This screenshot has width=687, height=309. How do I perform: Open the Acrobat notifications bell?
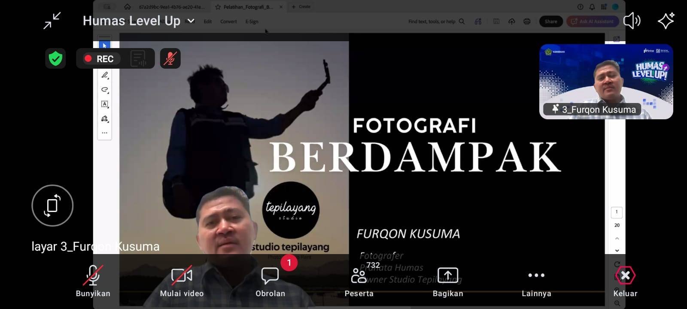click(x=592, y=7)
